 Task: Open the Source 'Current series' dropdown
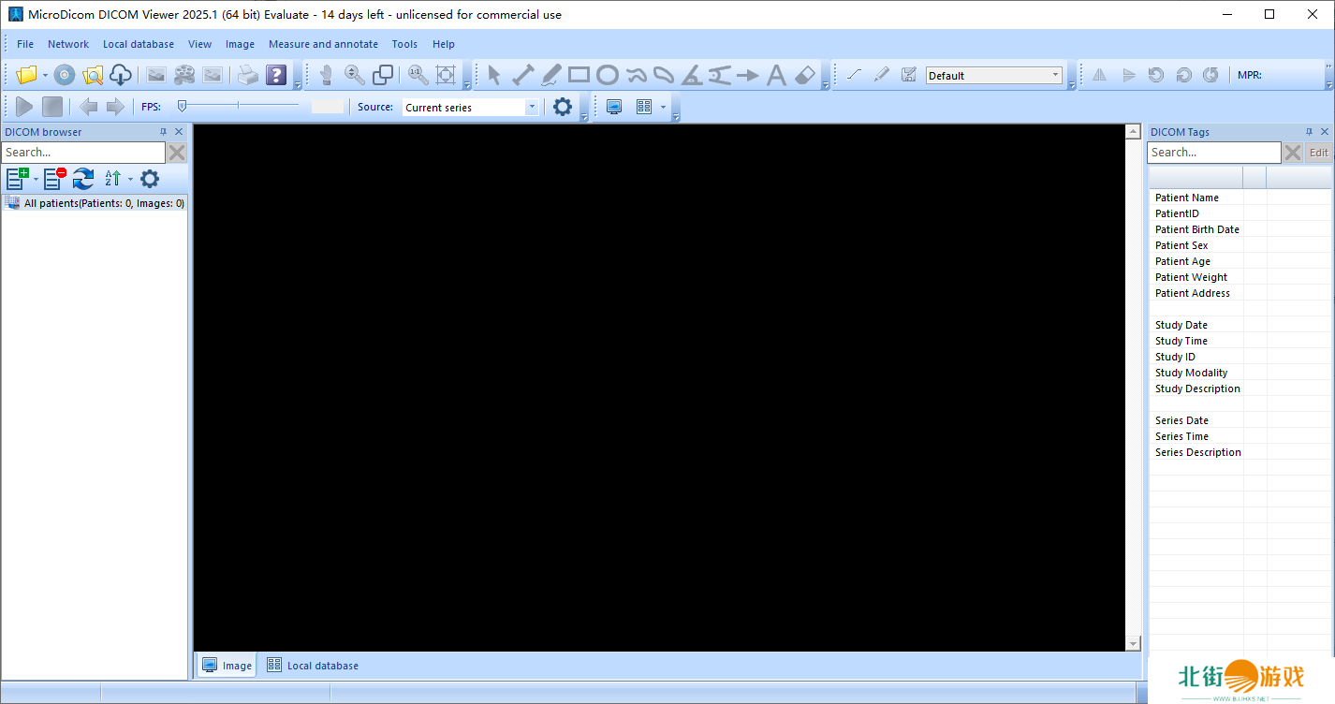[532, 108]
